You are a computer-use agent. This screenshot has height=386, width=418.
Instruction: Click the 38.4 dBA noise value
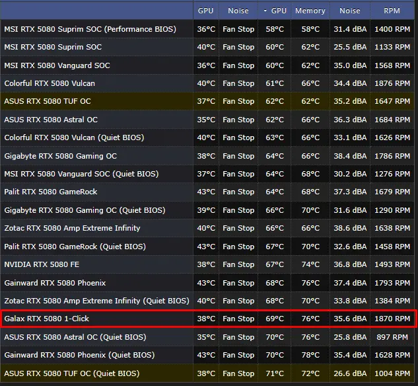click(350, 156)
